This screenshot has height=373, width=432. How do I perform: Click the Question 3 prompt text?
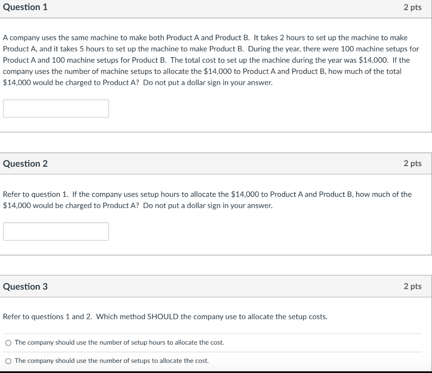click(165, 317)
